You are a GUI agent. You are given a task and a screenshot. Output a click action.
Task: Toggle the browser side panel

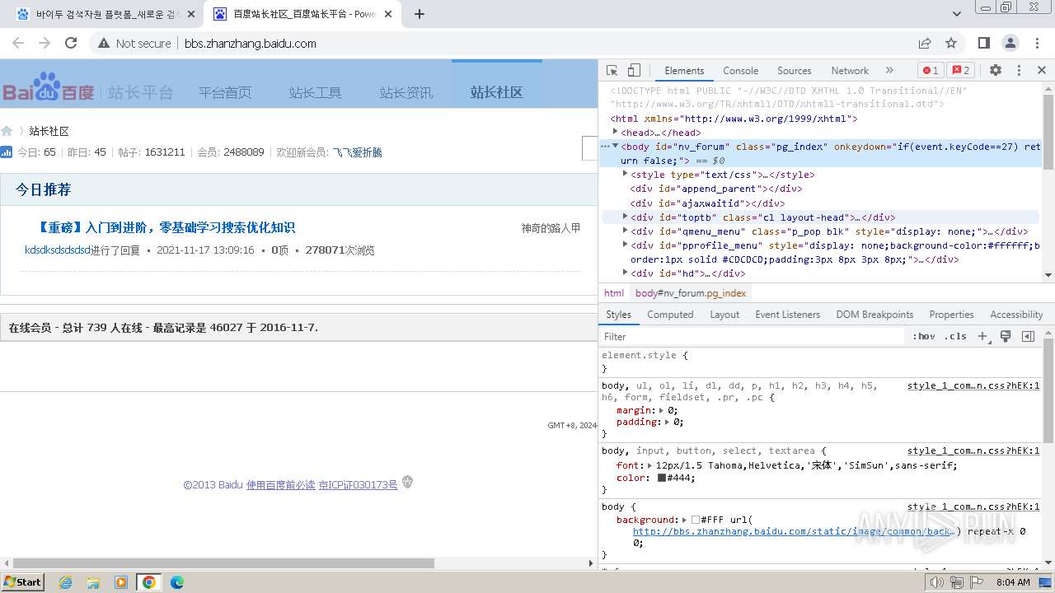[983, 43]
